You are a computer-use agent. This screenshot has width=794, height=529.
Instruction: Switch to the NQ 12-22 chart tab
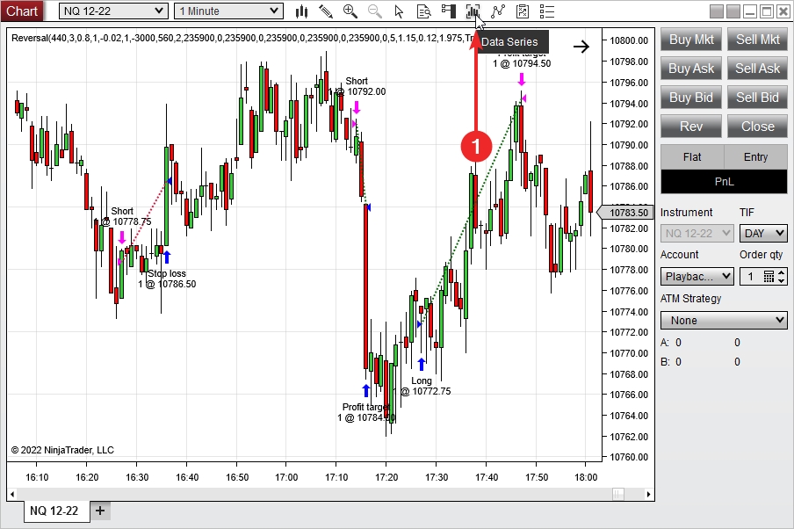(54, 511)
